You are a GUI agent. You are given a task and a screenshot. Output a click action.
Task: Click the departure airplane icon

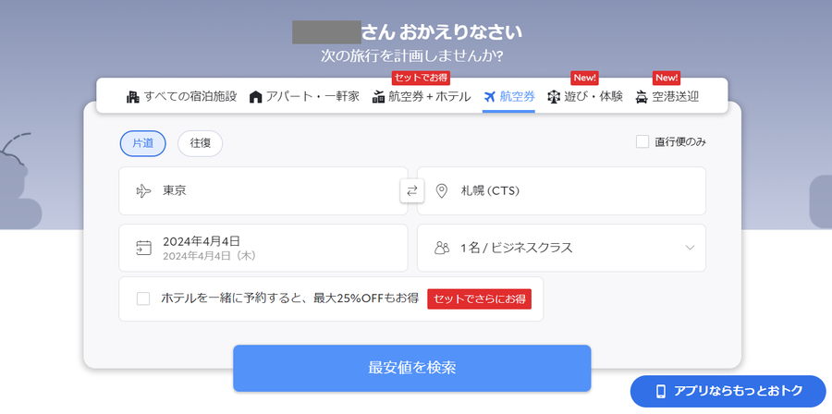144,191
